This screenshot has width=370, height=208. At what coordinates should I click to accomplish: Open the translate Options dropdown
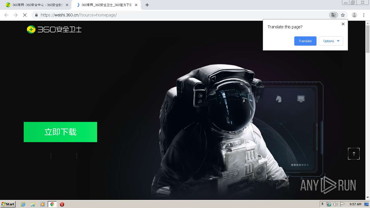331,41
